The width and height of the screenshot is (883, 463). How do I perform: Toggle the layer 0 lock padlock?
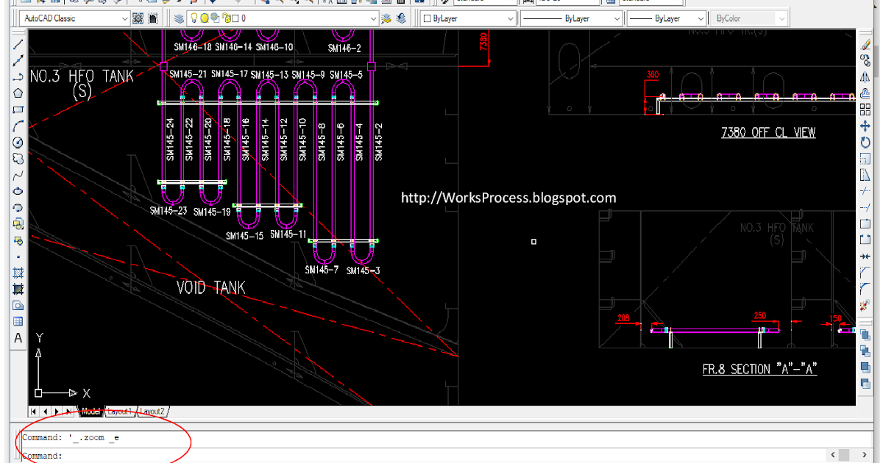click(x=224, y=18)
